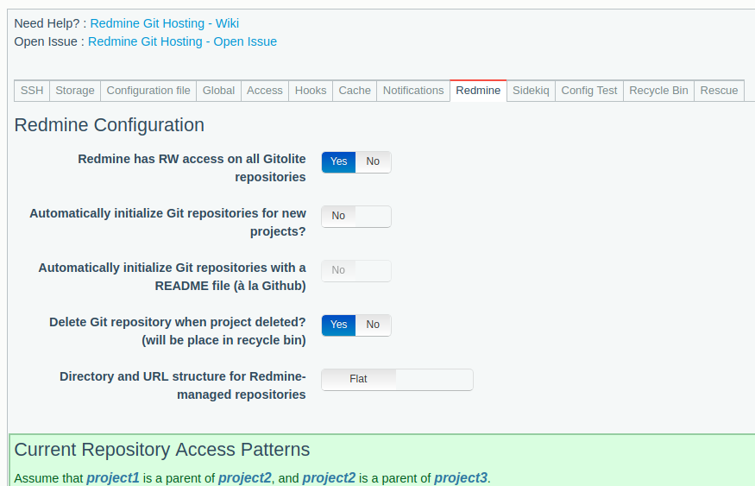This screenshot has width=755, height=486.
Task: Click the Redmine Configuration heading
Action: pyautogui.click(x=110, y=125)
